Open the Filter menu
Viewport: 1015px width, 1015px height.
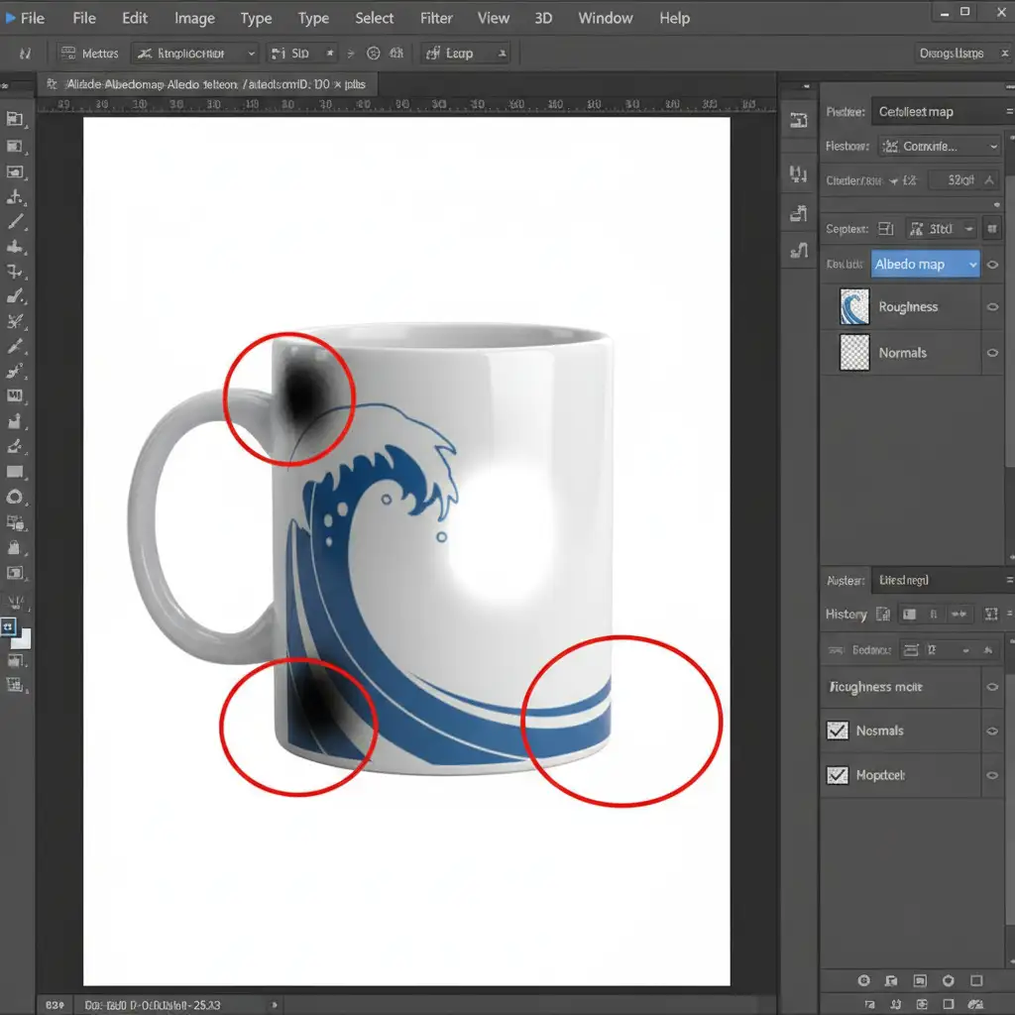[436, 18]
